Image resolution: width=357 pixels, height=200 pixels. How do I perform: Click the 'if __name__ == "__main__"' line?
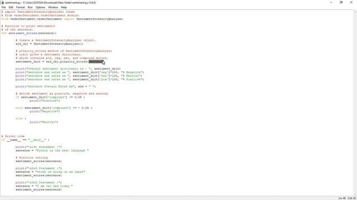tap(25, 140)
